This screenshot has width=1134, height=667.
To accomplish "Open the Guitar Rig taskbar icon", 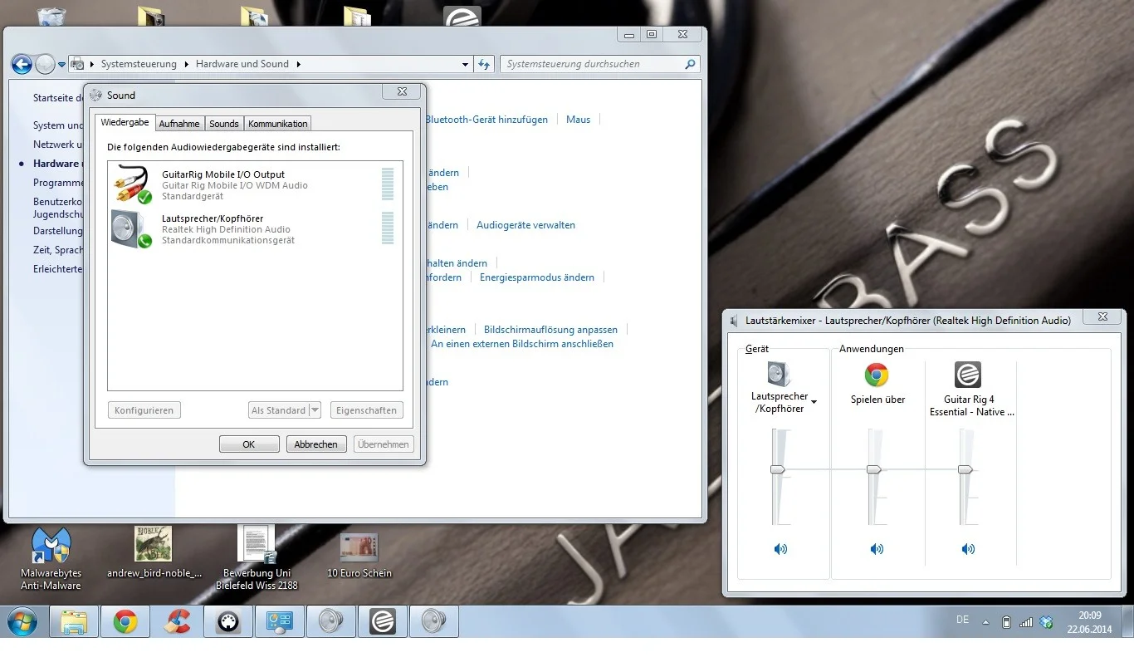I will coord(382,621).
